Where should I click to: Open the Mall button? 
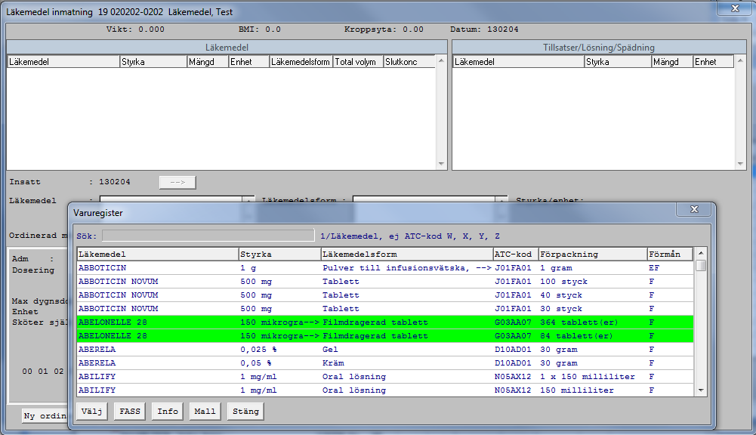coord(205,412)
